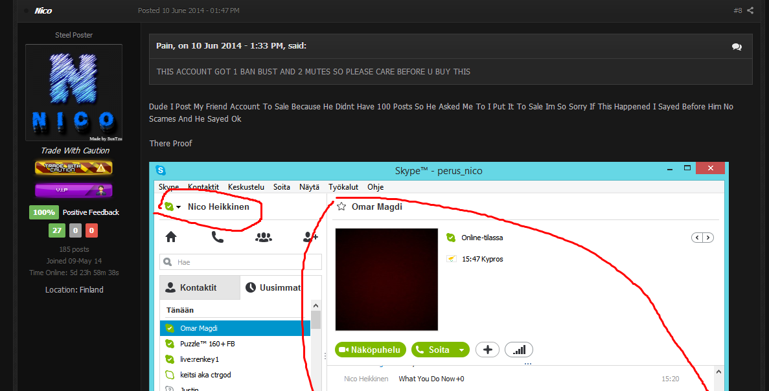Click the 'What You Do Now+0' message
769x391 pixels.
click(x=431, y=379)
